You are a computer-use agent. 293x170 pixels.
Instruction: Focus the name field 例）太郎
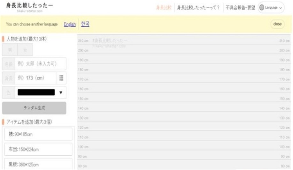(41, 64)
